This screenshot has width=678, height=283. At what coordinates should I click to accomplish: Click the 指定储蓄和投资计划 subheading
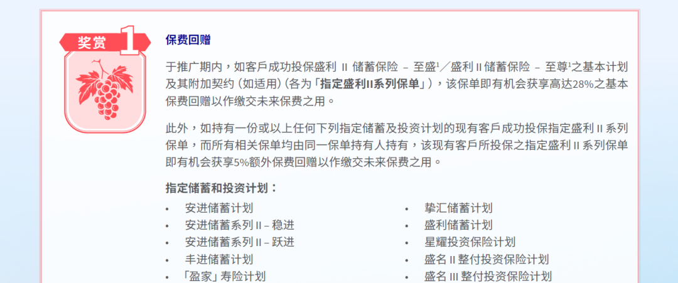point(222,188)
